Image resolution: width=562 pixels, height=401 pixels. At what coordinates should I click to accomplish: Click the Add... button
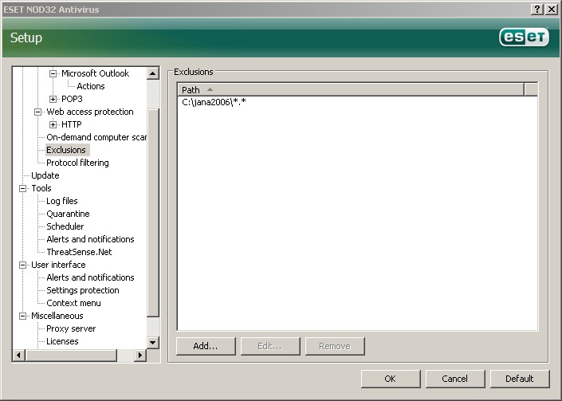206,346
